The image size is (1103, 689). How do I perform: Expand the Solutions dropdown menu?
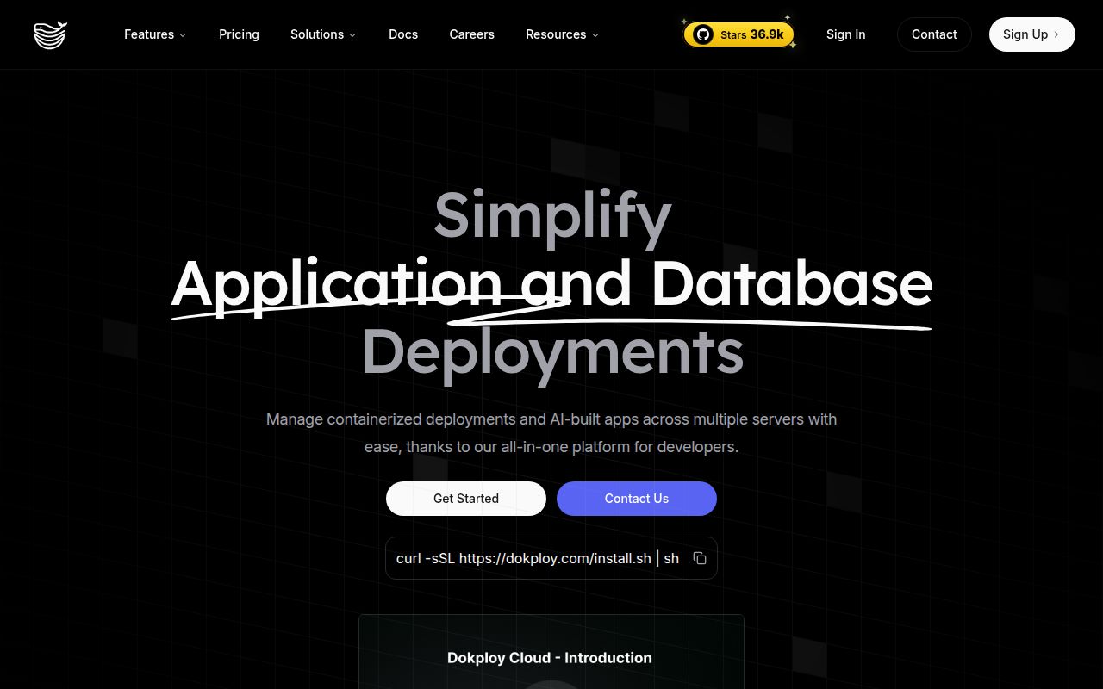pos(323,34)
